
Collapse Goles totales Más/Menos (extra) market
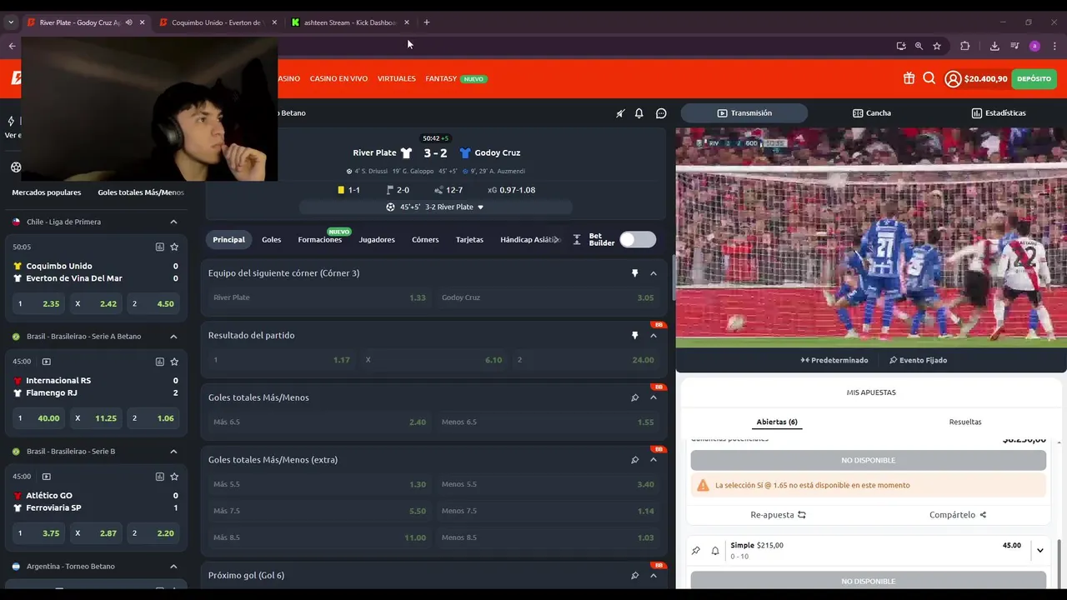654,460
